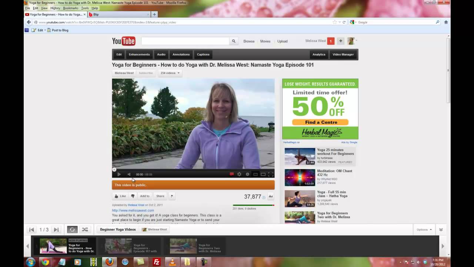474x267 pixels.
Task: Open the melissawest.com link
Action: pyautogui.click(x=133, y=211)
